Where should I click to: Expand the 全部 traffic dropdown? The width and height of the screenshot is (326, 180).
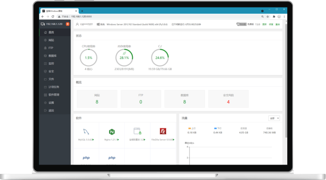click(x=274, y=118)
